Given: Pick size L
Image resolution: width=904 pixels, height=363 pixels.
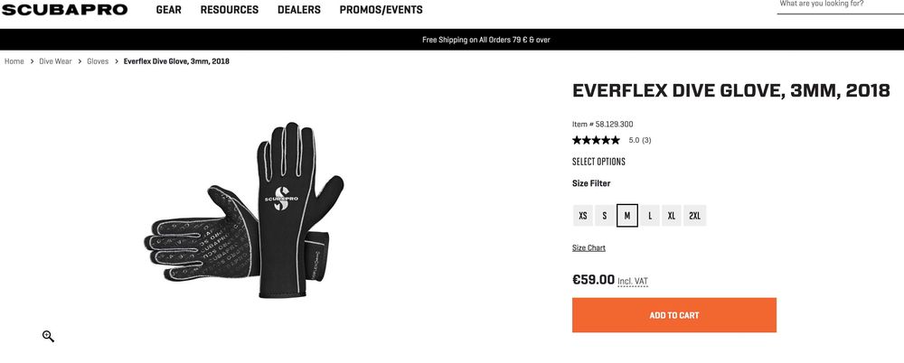Looking at the screenshot, I should coord(650,216).
